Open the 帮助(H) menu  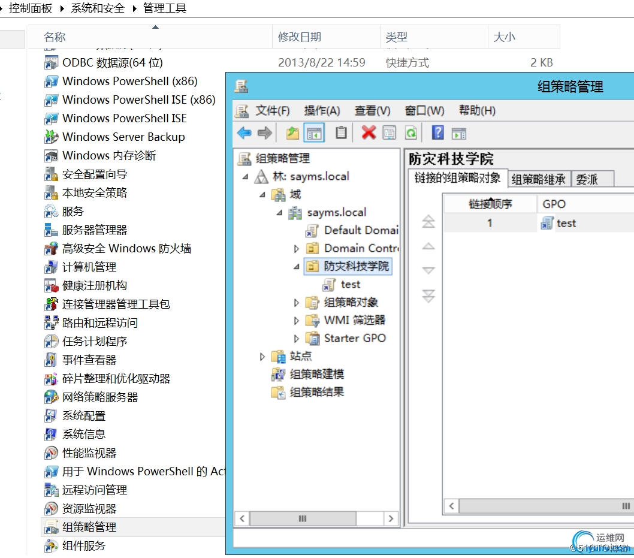point(477,110)
